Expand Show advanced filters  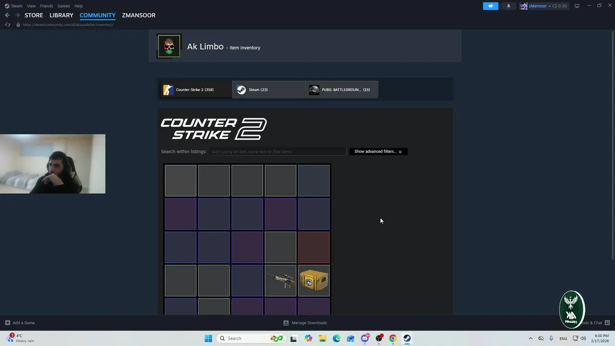(378, 151)
